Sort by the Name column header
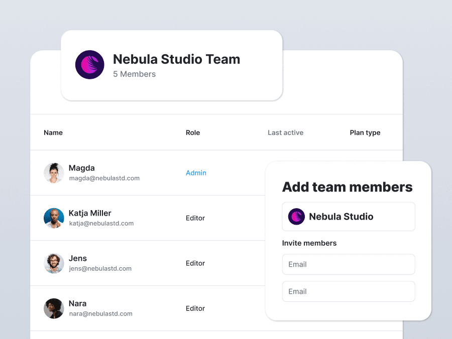452x339 pixels. point(53,133)
